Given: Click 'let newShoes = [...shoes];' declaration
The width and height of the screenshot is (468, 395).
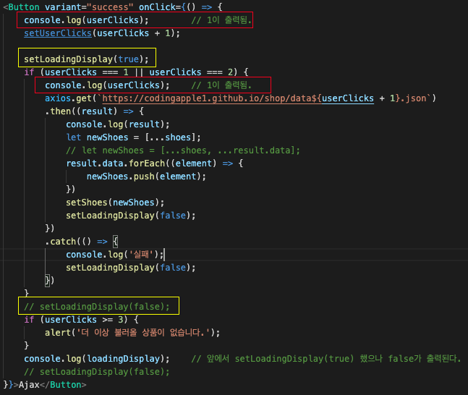Looking at the screenshot, I should [133, 137].
